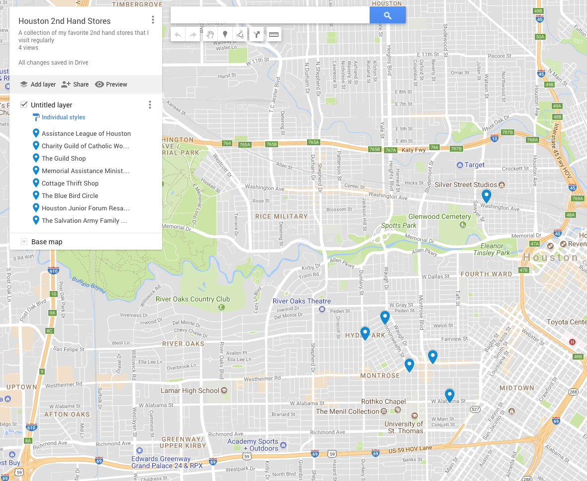Select Memorial Assistance Minist… list item
587x481 pixels.
86,171
